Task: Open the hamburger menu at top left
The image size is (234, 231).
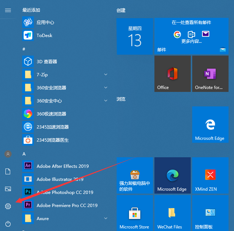Action: click(8, 10)
